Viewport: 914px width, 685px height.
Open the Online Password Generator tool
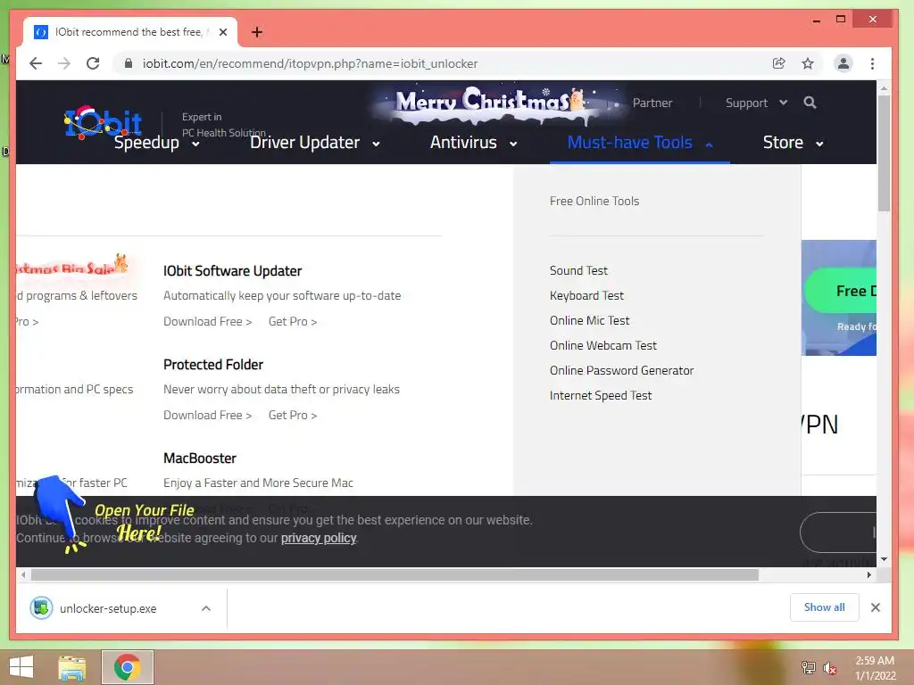(x=621, y=370)
